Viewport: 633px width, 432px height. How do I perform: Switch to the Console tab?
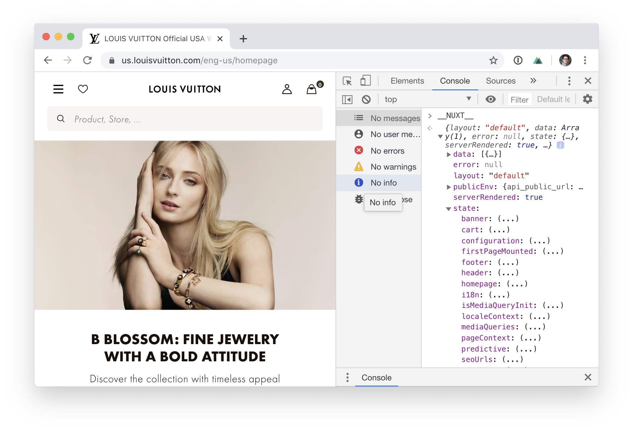coord(455,81)
